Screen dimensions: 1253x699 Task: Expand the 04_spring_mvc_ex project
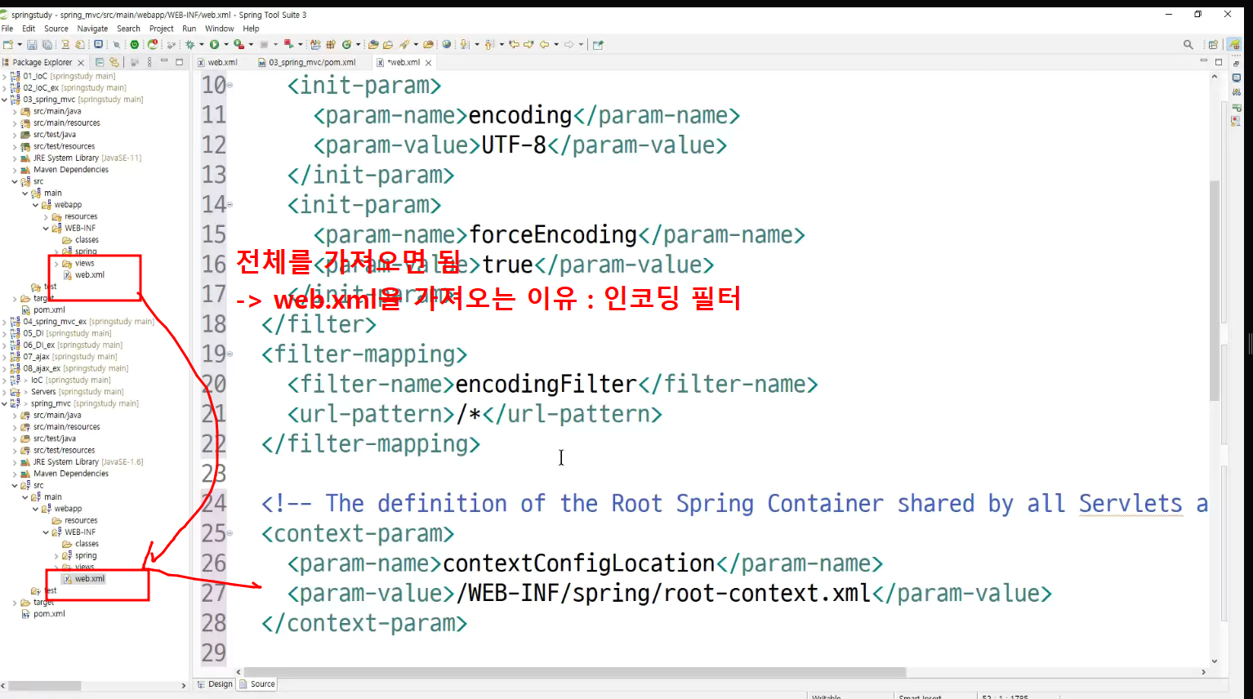(5, 322)
